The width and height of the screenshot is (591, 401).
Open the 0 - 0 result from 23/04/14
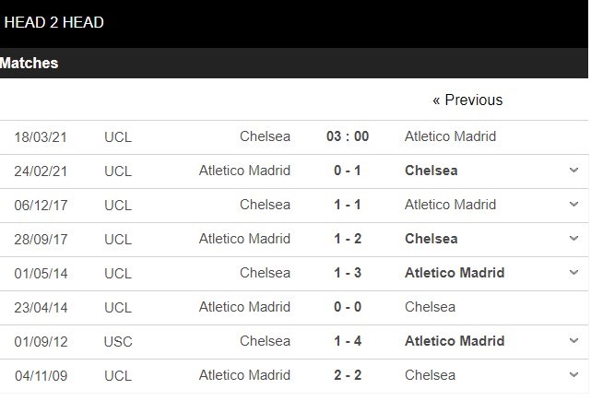tap(348, 307)
